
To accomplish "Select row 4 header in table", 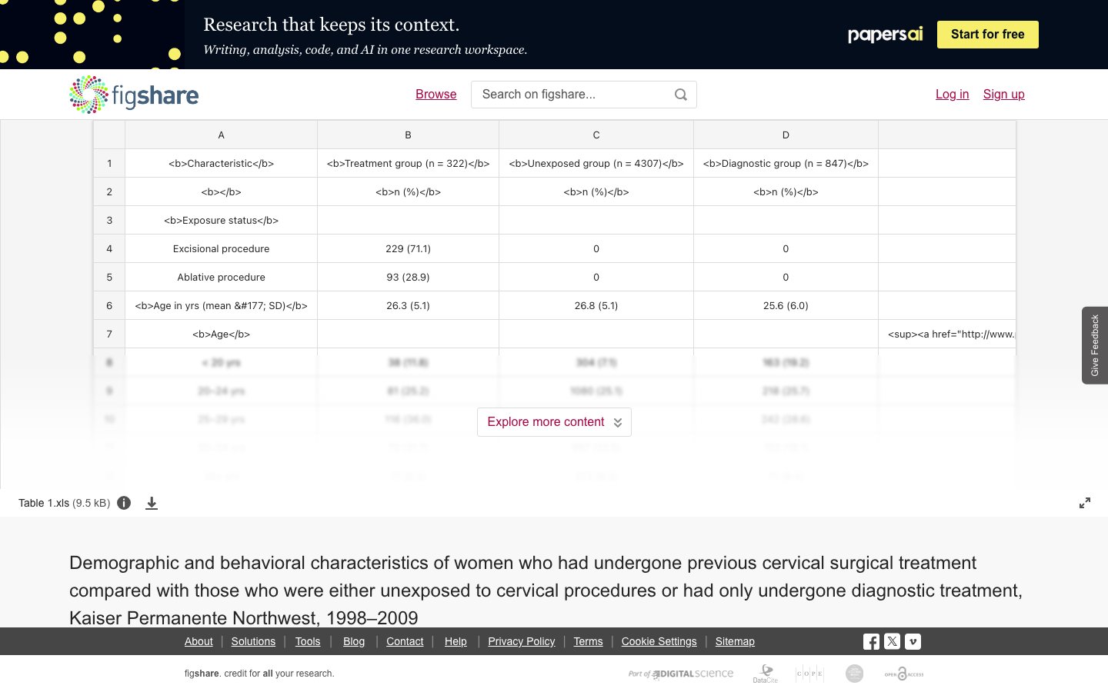I will tap(109, 248).
